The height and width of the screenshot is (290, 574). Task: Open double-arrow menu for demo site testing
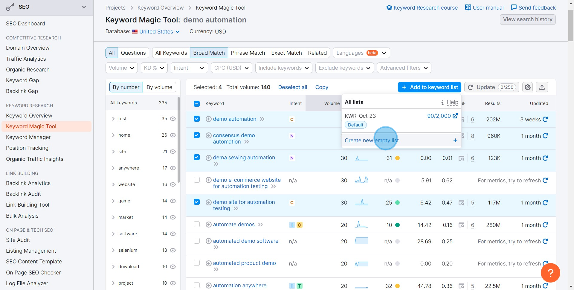(236, 208)
